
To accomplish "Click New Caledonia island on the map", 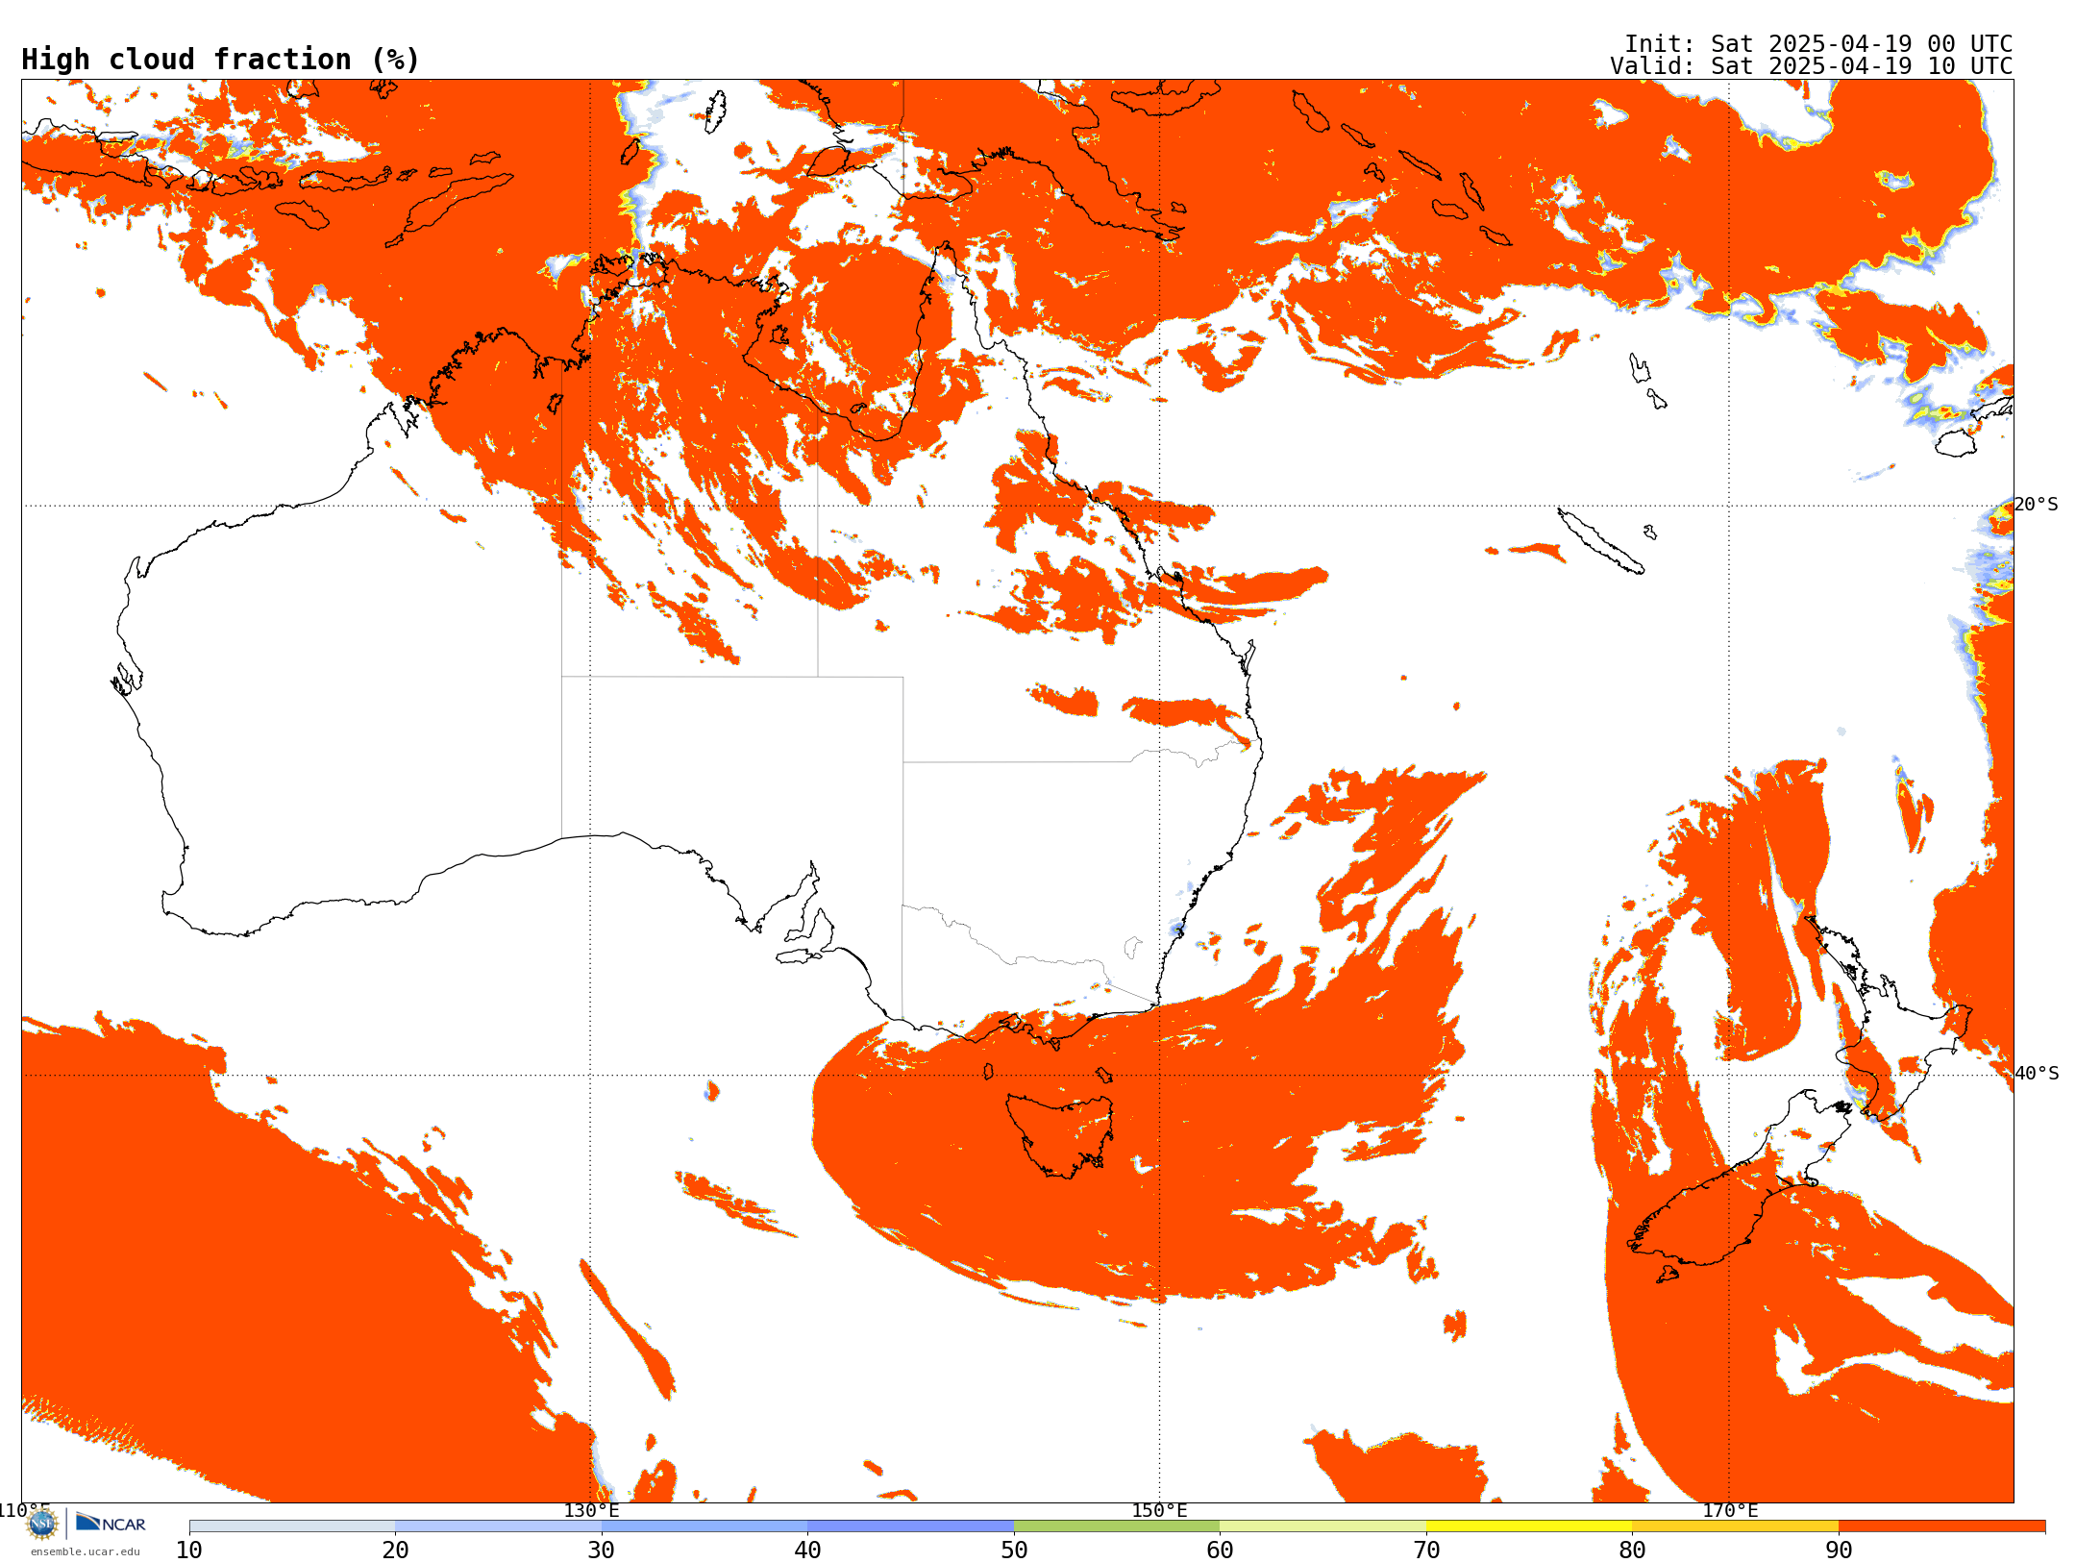I will pos(1600,541).
